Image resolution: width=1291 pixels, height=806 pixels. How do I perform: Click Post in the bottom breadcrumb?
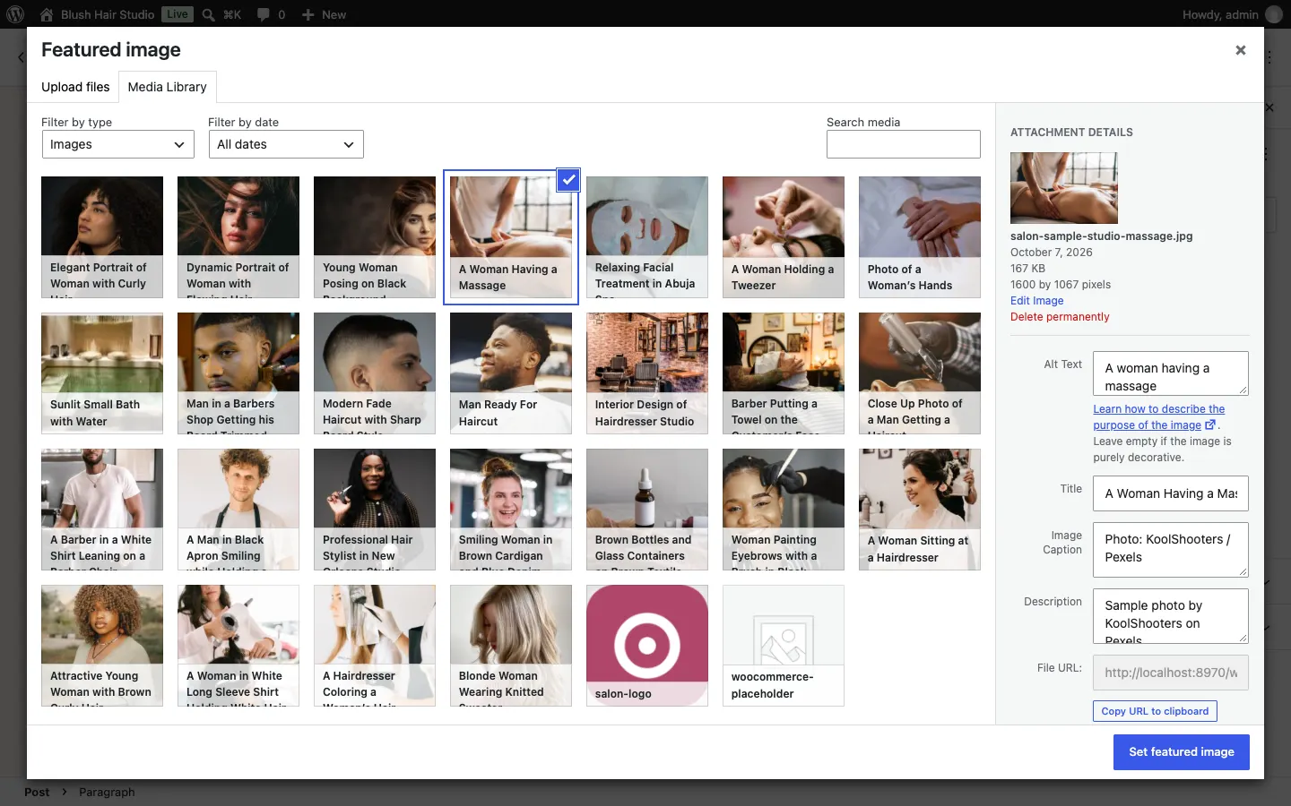pyautogui.click(x=37, y=792)
